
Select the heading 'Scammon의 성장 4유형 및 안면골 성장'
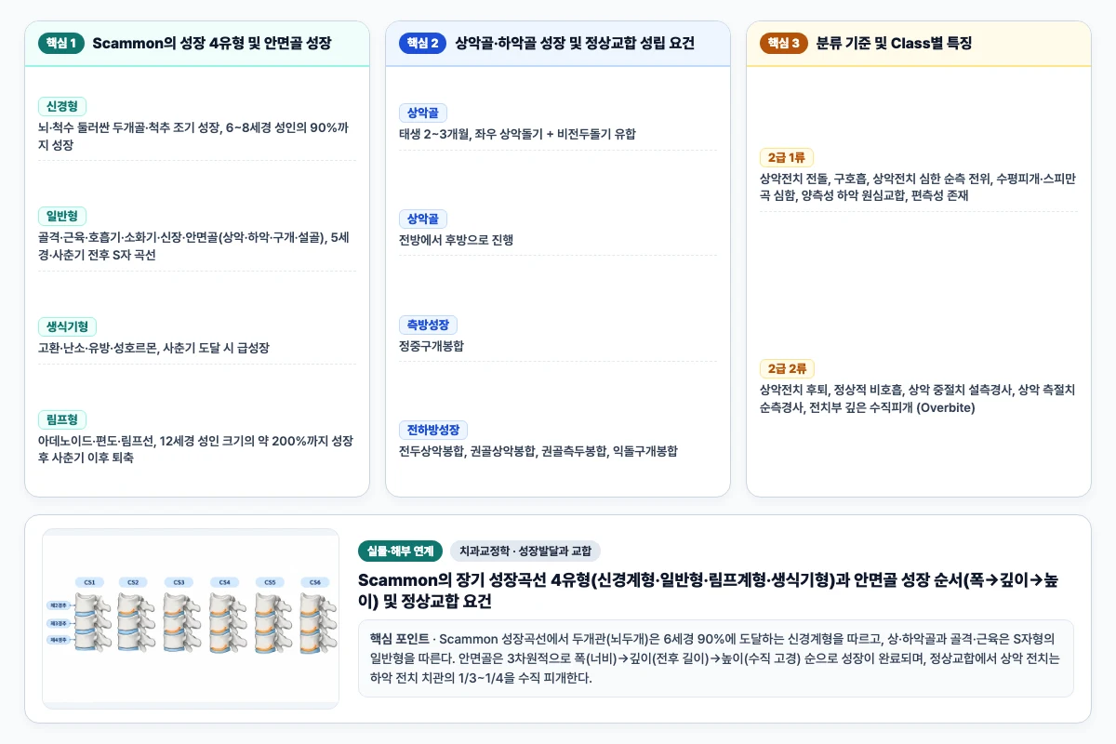click(212, 43)
